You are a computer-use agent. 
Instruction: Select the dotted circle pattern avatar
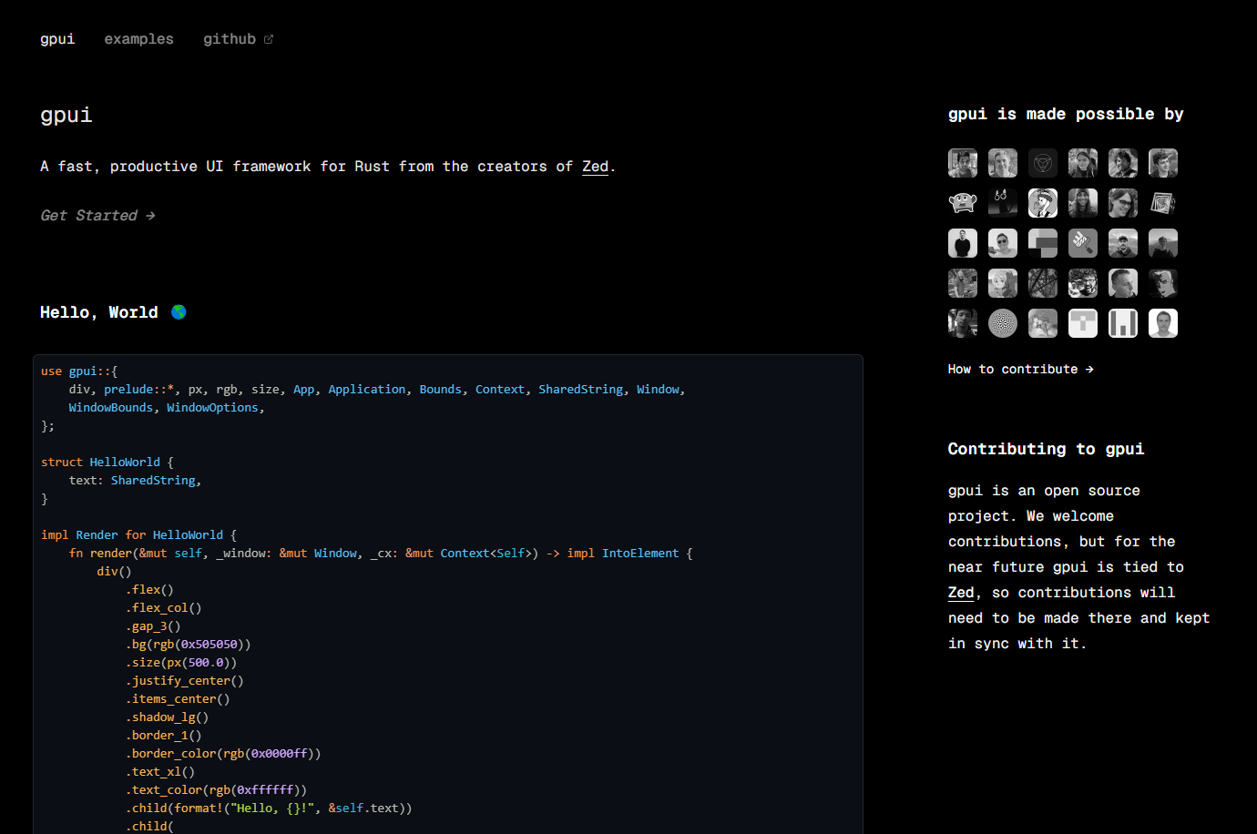(1003, 323)
